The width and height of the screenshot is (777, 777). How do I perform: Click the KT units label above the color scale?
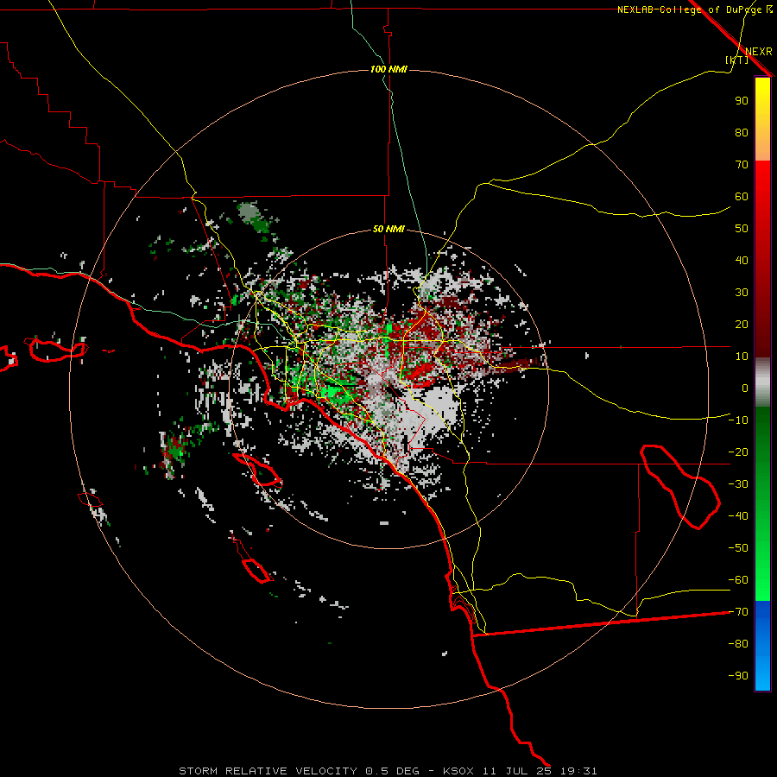point(737,60)
